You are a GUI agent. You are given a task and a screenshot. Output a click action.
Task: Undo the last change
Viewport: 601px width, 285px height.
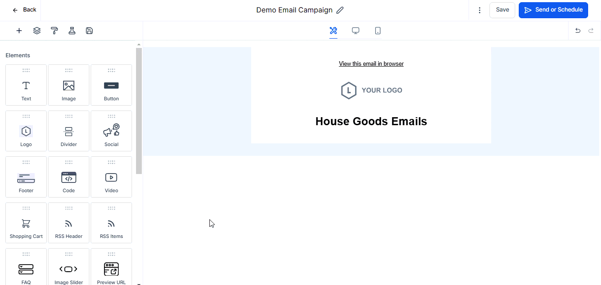[x=578, y=31]
